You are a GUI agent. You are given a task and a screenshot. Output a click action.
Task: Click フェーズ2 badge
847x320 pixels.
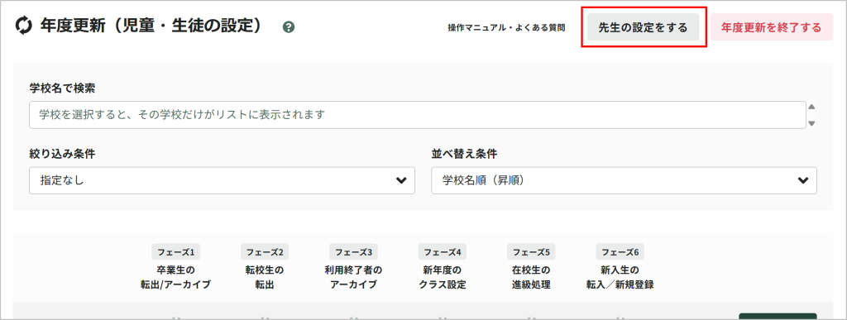coord(265,252)
